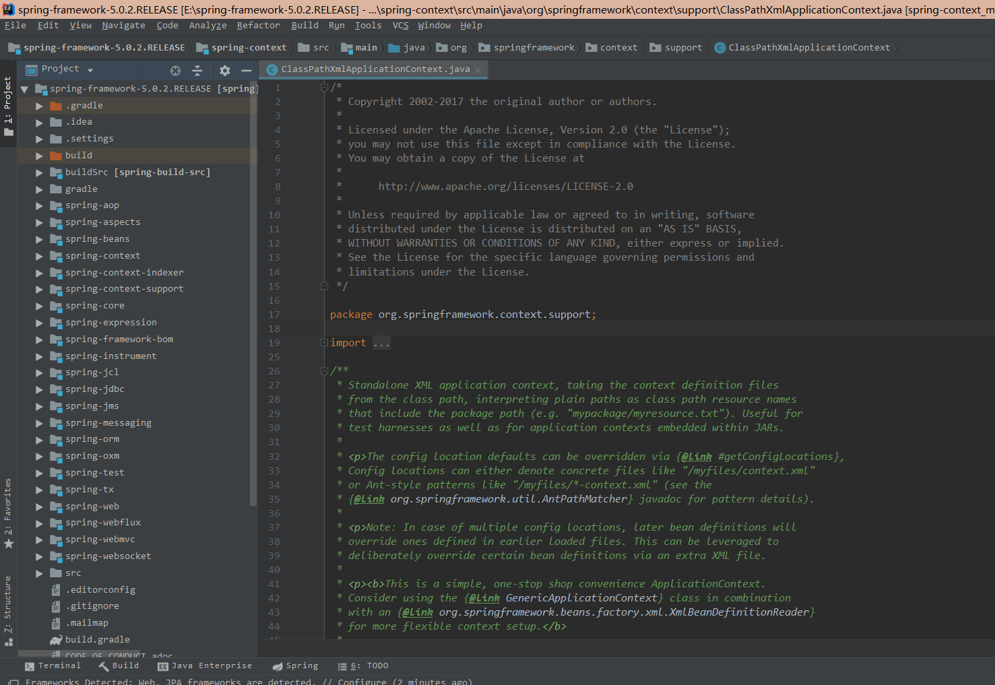Screen dimensions: 995x685
Task: Toggle the Favorites side tool button
Action: click(8, 513)
